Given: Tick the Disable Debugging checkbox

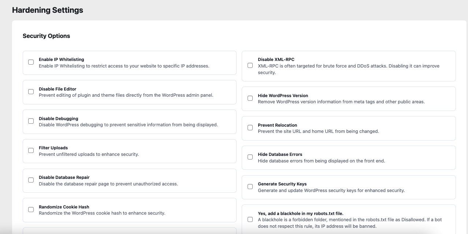Looking at the screenshot, I should [x=31, y=121].
